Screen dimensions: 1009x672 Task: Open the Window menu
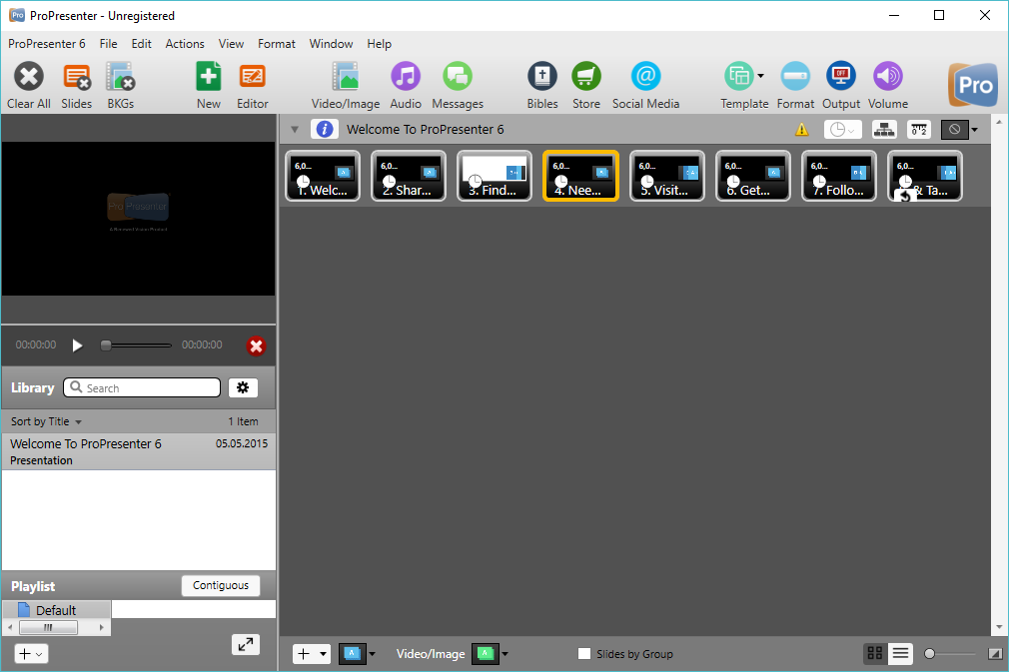(331, 43)
